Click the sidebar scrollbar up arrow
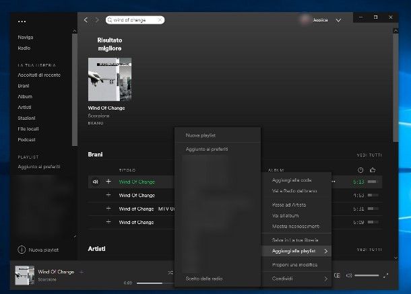This screenshot has height=294, width=411. [x=75, y=31]
